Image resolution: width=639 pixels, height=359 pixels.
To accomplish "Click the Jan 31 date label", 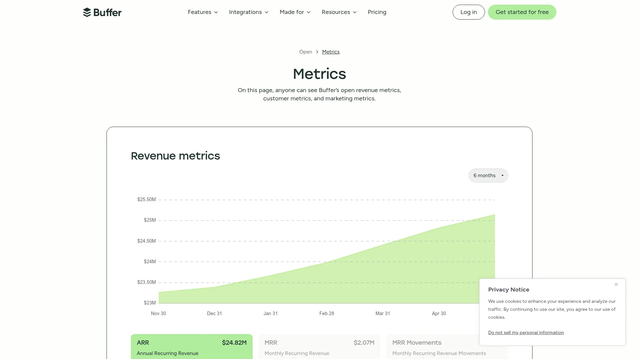I will (x=271, y=313).
